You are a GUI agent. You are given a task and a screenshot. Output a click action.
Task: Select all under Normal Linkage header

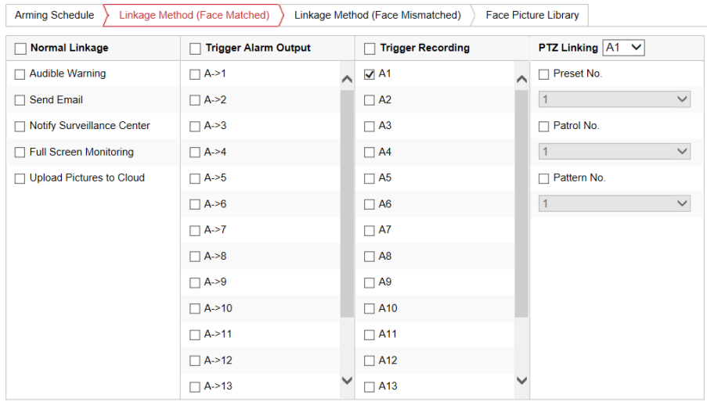pyautogui.click(x=20, y=48)
